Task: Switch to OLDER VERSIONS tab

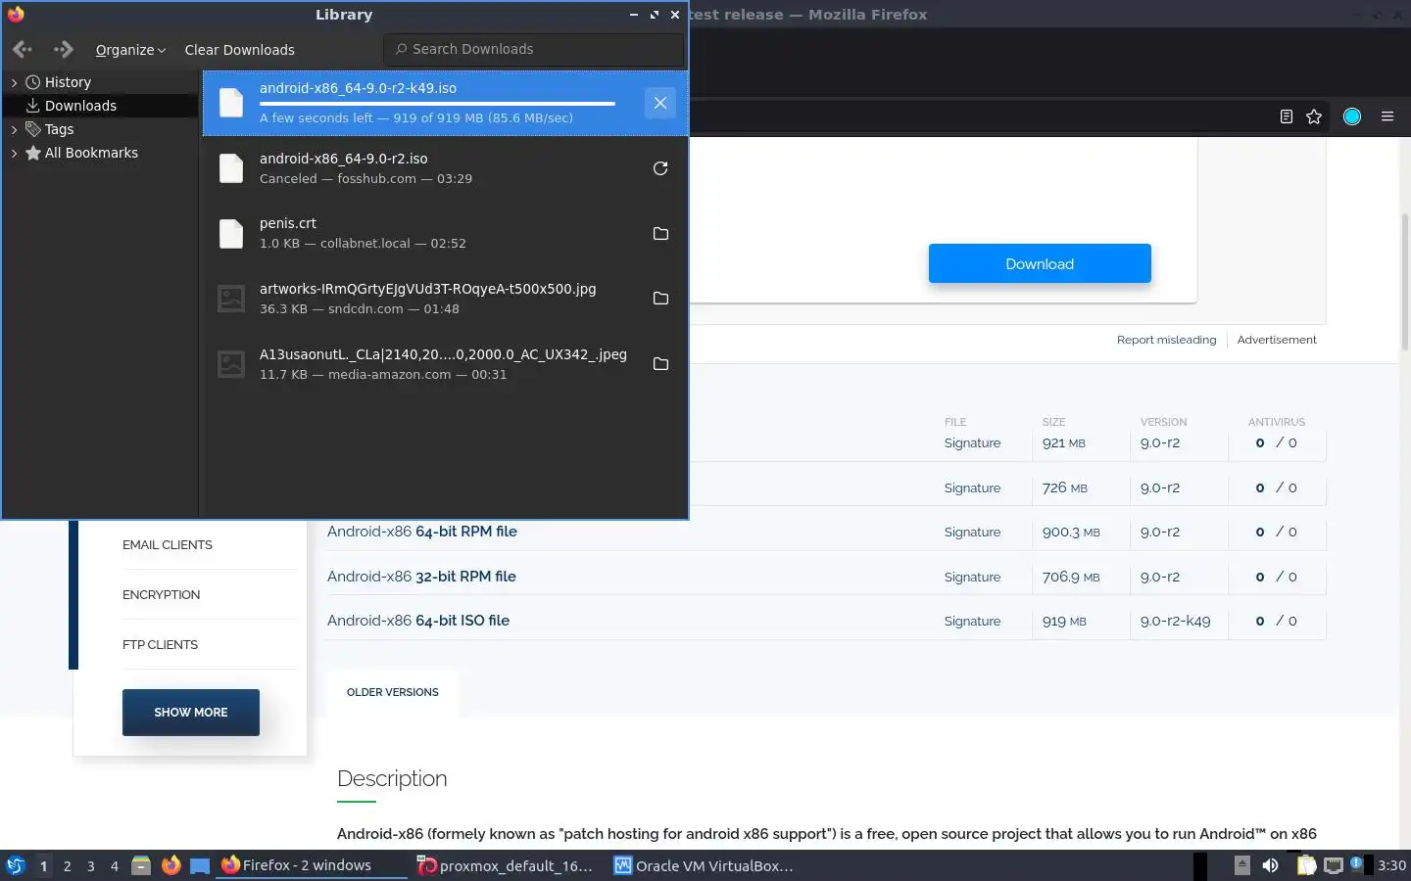Action: click(392, 692)
